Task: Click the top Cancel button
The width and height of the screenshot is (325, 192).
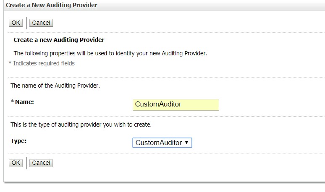Action: point(41,23)
